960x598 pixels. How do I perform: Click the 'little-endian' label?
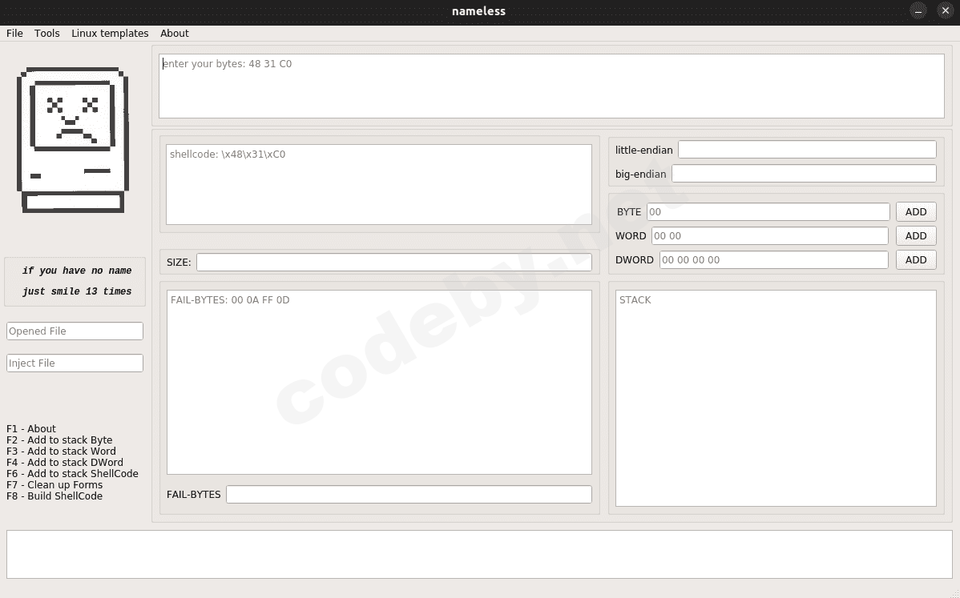pyautogui.click(x=644, y=150)
